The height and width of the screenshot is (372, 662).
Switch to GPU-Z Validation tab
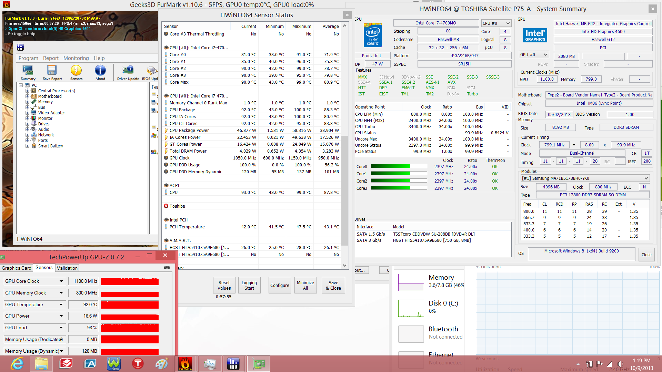pos(67,268)
